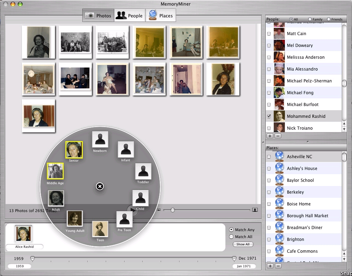Choose the Middle Age portrait
The image size is (352, 276).
point(55,171)
